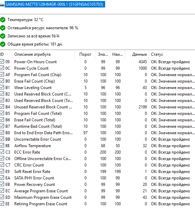Click the drive icon beside SAMSUNG MZ7TE128HMGR

coord(2,5)
